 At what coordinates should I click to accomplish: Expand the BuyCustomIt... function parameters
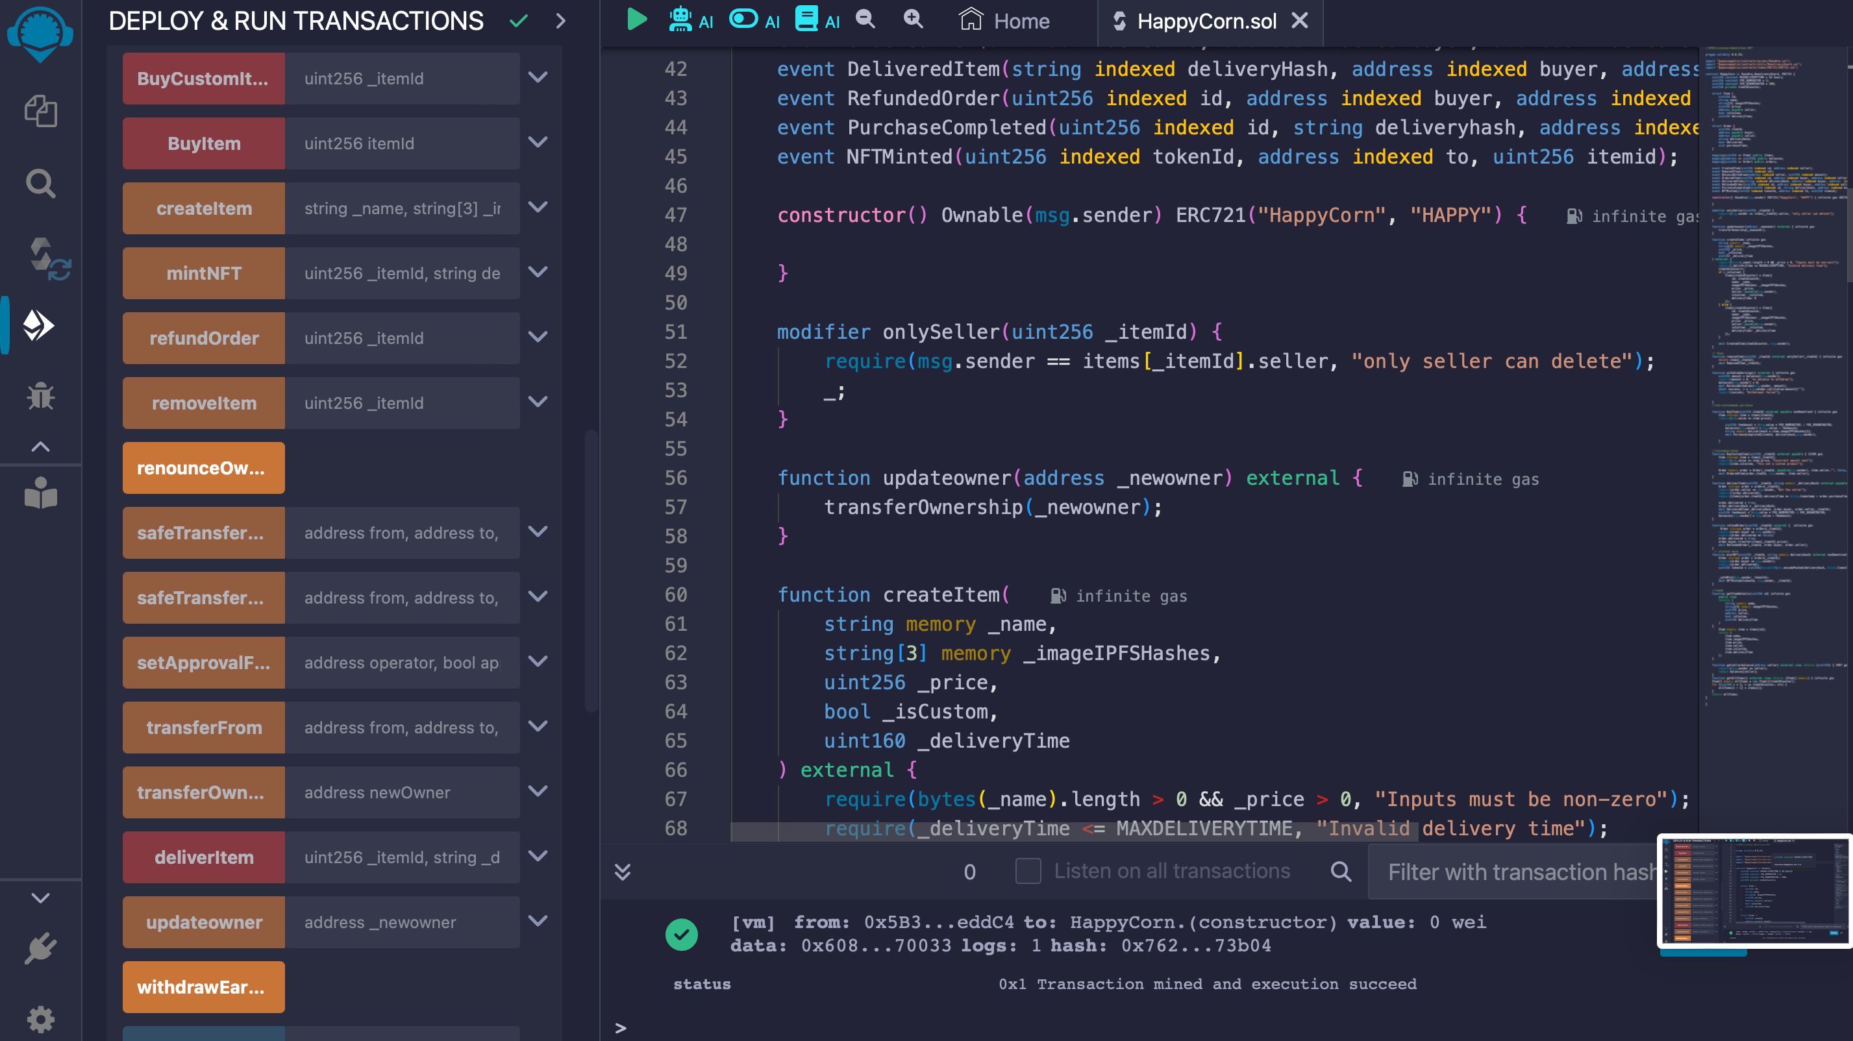pos(538,77)
